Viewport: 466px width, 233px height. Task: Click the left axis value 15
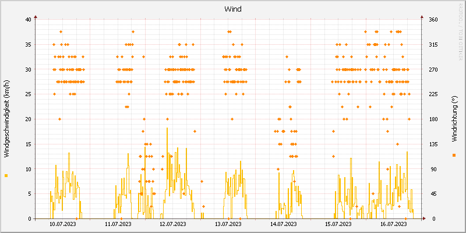[28, 144]
